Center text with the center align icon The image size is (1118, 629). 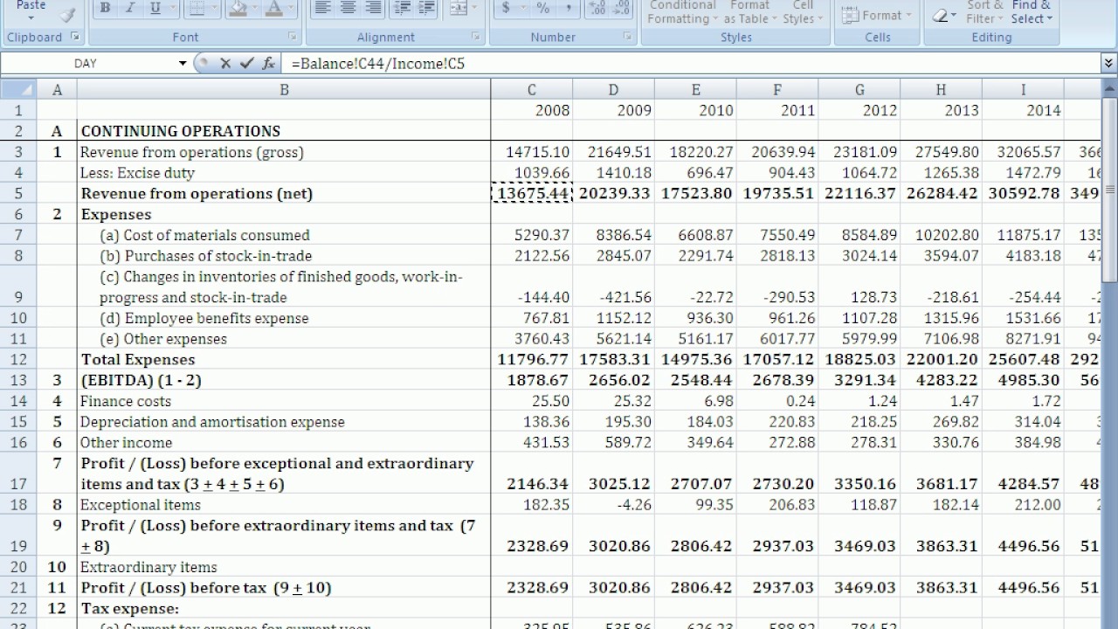point(348,9)
